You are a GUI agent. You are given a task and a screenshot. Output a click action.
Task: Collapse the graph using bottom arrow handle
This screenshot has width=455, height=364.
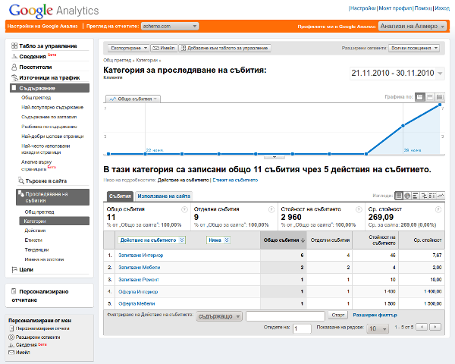[275, 157]
